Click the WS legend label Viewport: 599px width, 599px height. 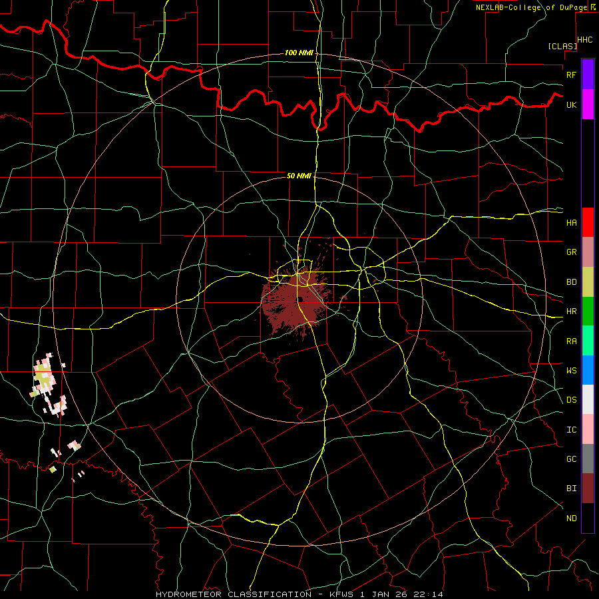click(571, 371)
